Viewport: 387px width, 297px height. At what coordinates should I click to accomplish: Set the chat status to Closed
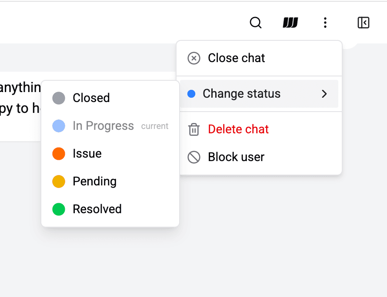[x=91, y=98]
